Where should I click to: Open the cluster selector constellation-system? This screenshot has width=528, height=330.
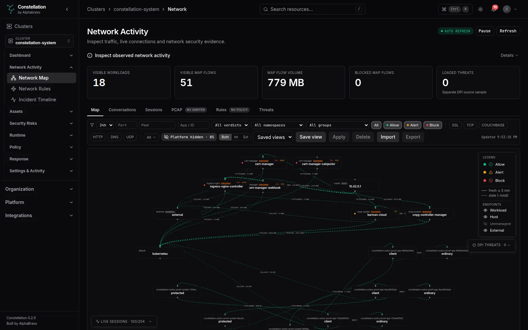[39, 41]
